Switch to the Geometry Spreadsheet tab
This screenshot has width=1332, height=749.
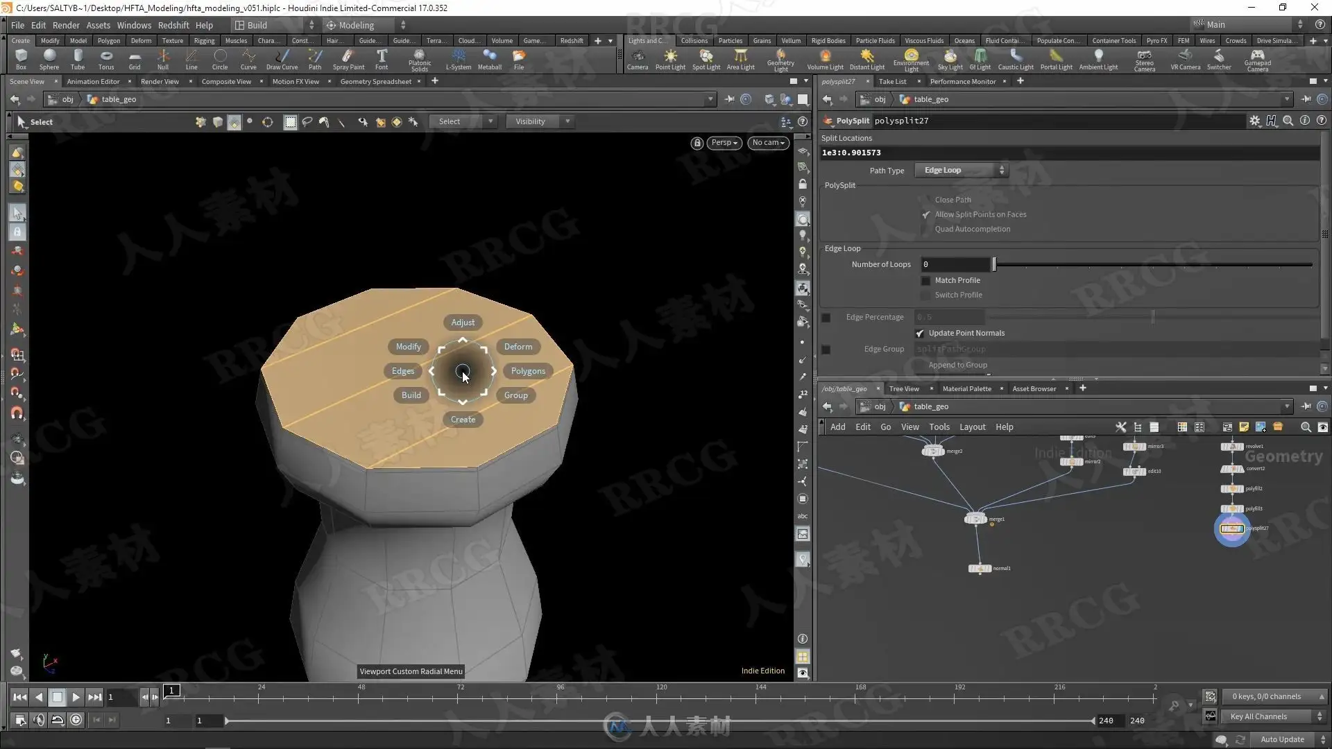click(x=375, y=82)
